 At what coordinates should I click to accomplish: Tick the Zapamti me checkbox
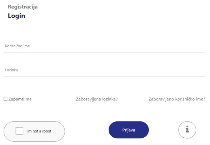click(x=5, y=99)
